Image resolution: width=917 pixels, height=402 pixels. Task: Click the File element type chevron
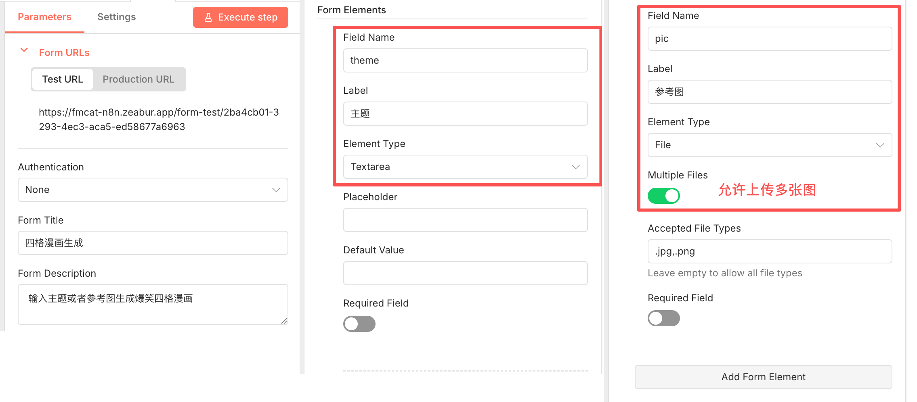coord(880,145)
